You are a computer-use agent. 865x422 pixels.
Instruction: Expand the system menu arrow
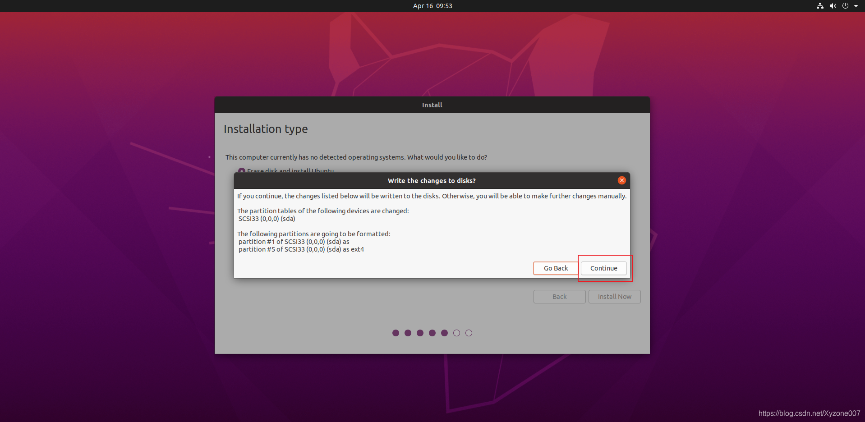(x=856, y=6)
